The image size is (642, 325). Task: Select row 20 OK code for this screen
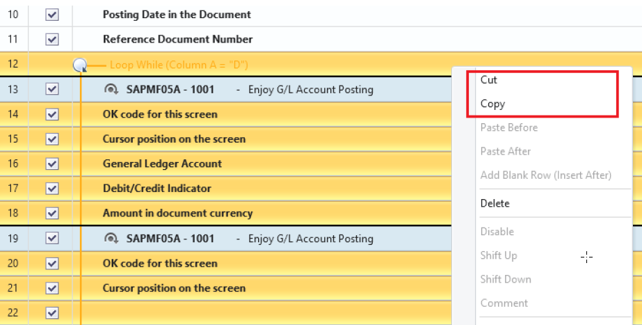pyautogui.click(x=160, y=264)
